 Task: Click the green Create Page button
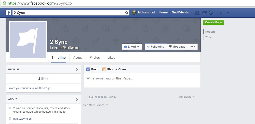click(x=213, y=23)
